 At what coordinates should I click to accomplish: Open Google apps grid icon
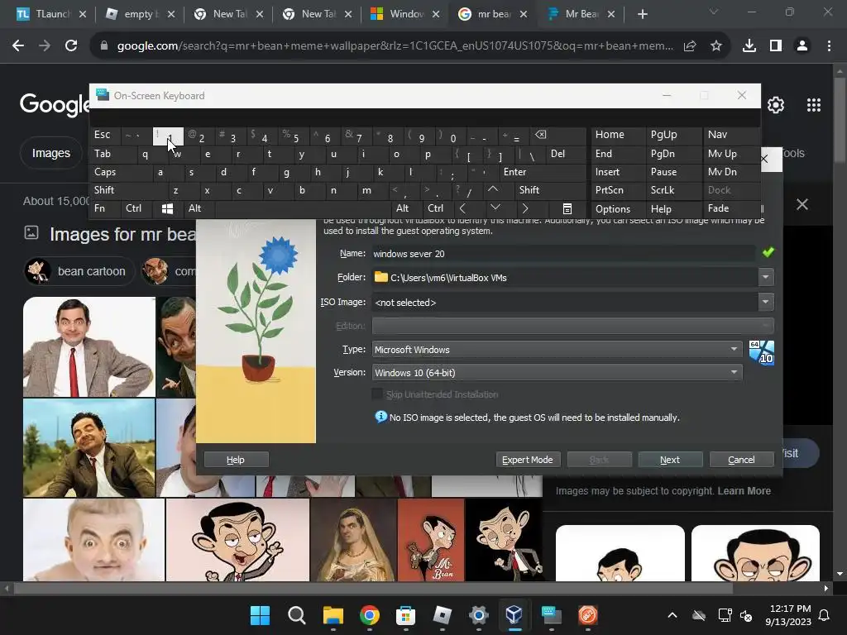click(814, 105)
